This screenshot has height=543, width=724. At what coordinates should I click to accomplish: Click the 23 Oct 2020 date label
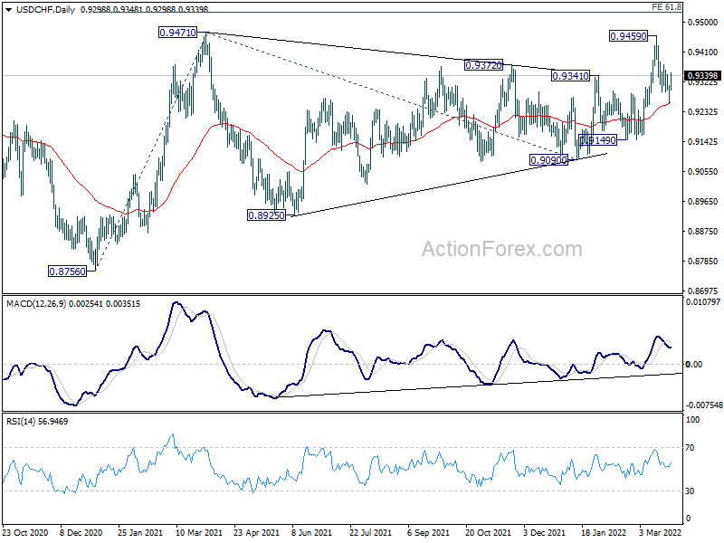pos(25,532)
